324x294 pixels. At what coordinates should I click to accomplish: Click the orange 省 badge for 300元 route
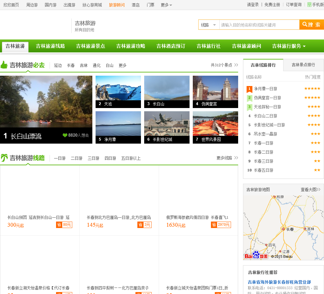tap(59, 225)
